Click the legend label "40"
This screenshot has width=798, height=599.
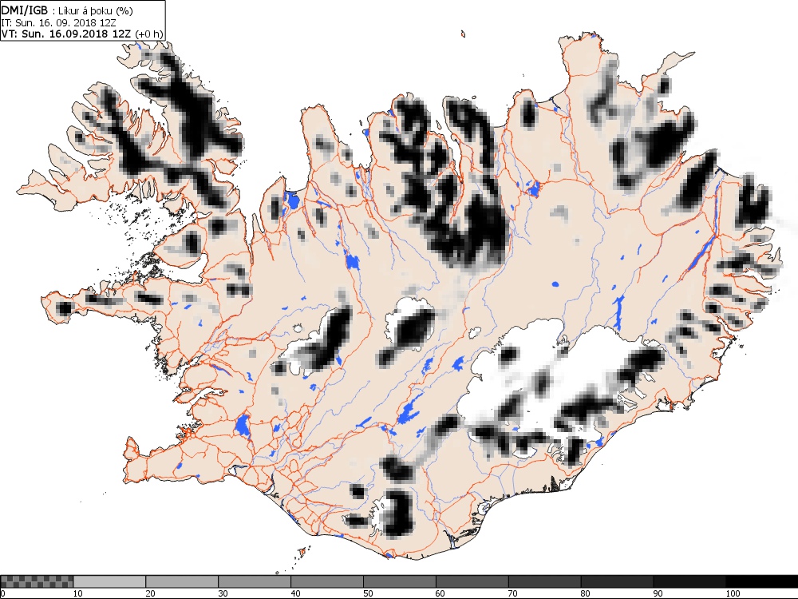tap(295, 593)
